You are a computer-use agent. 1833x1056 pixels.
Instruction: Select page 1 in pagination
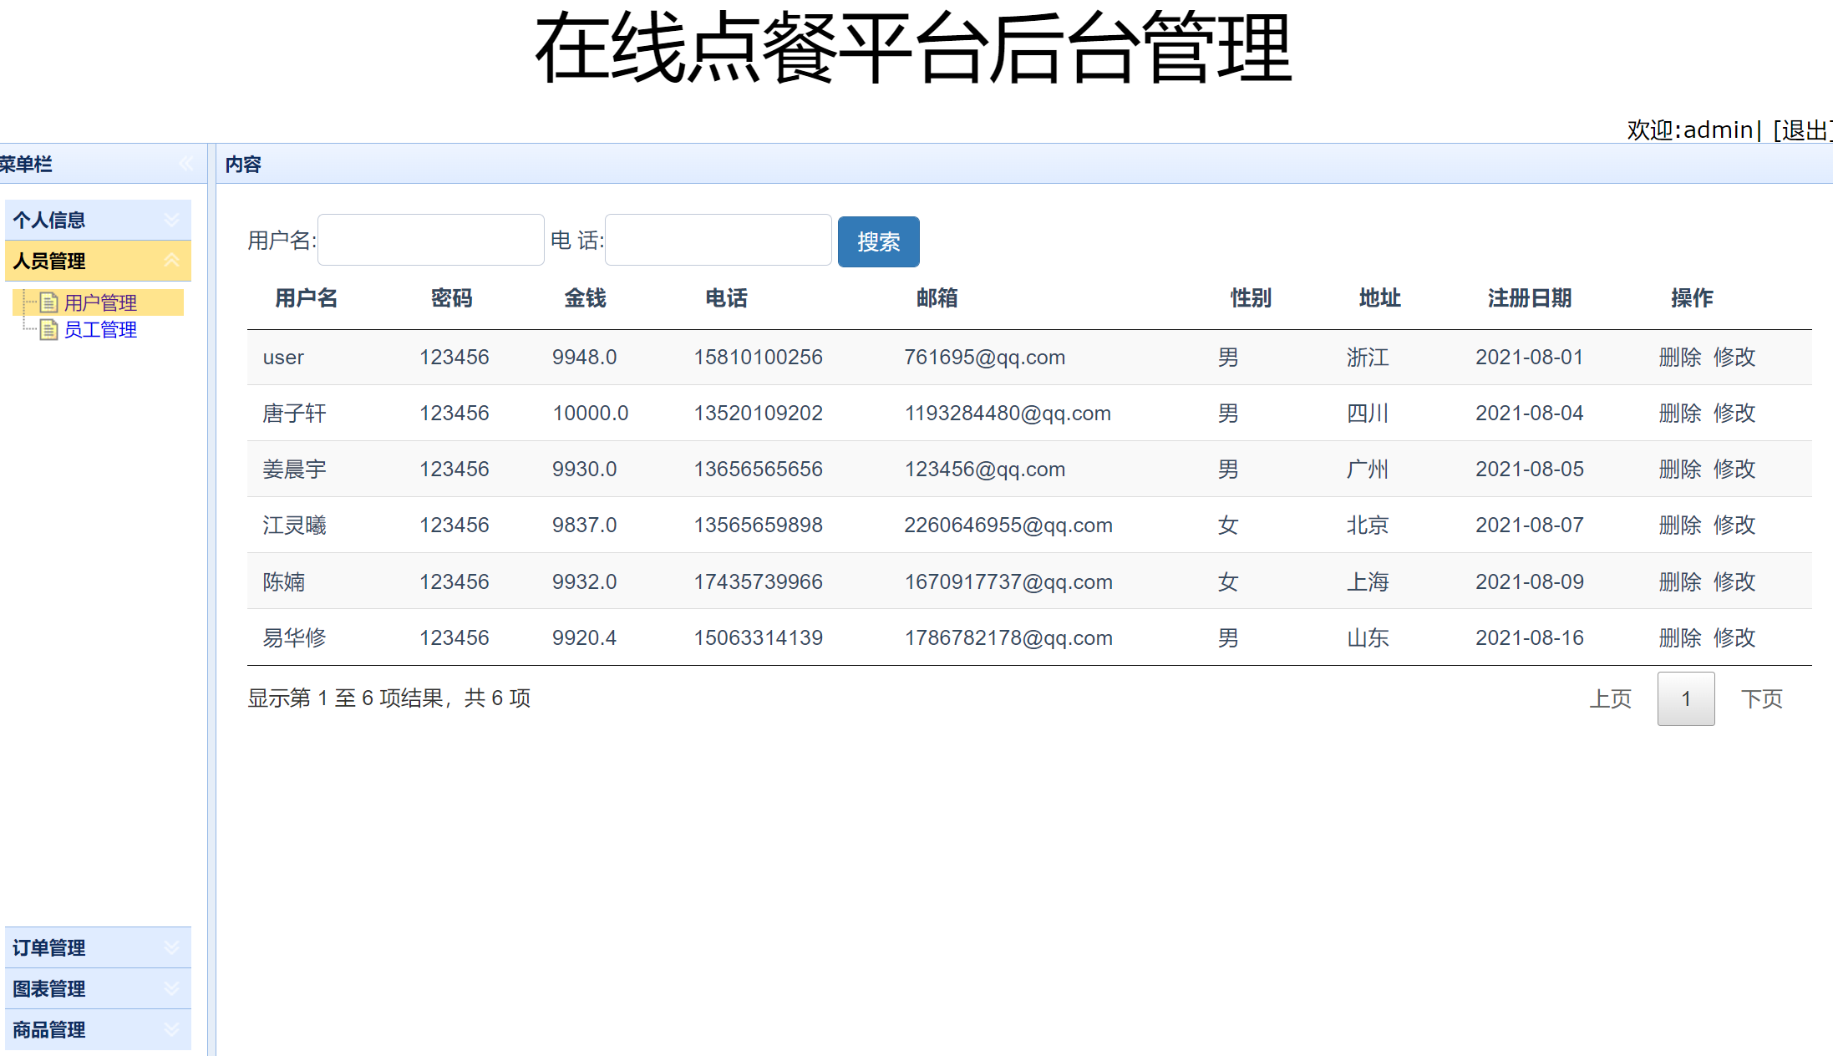pos(1685,698)
